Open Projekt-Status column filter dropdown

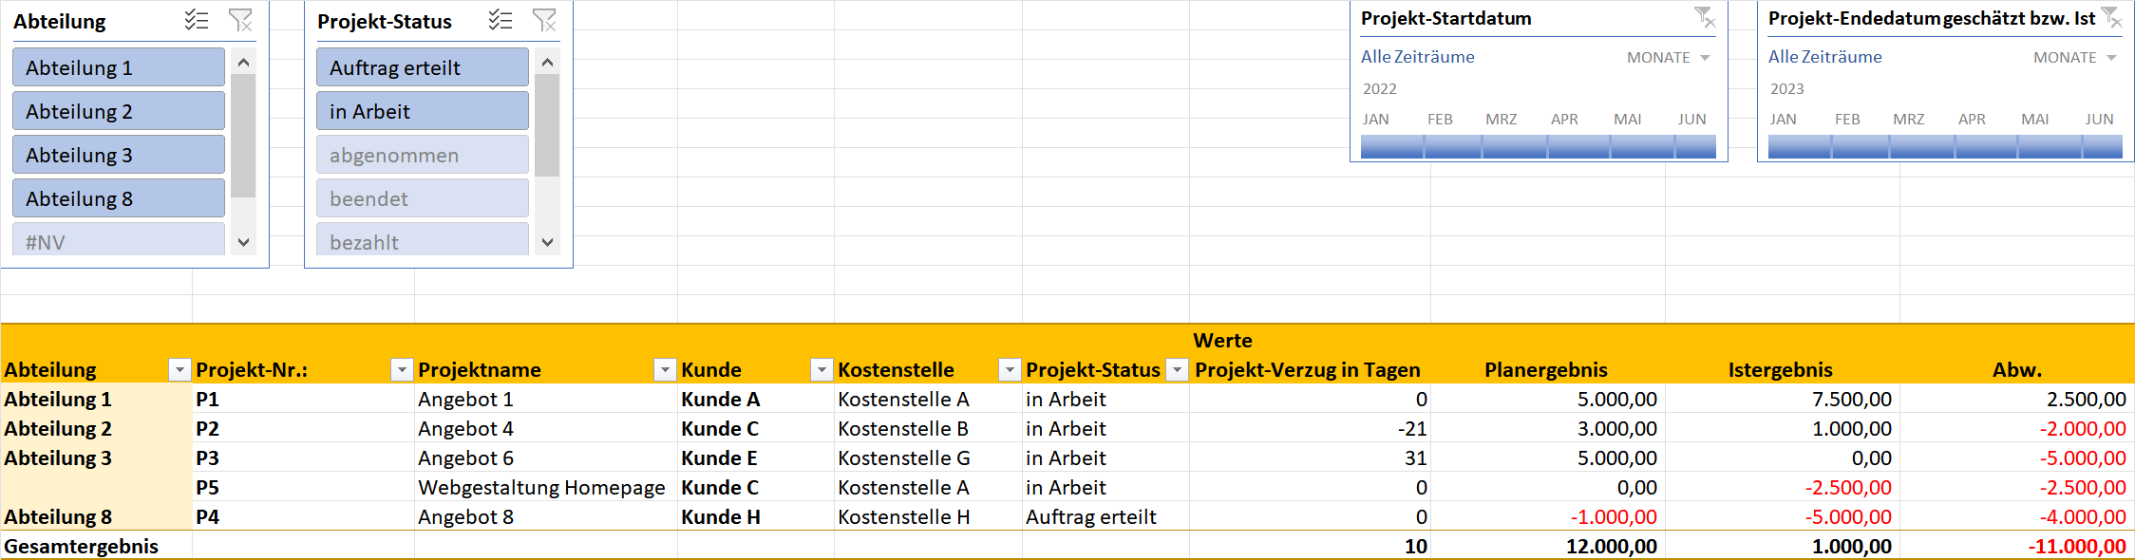(1177, 370)
